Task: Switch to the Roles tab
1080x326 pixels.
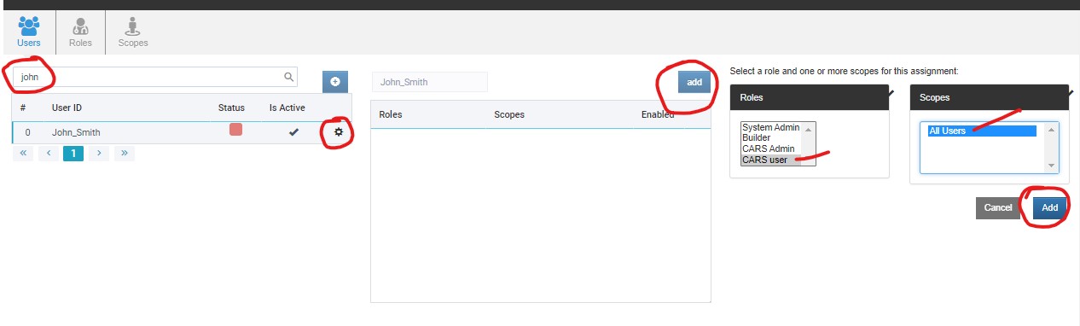Action: tap(80, 26)
